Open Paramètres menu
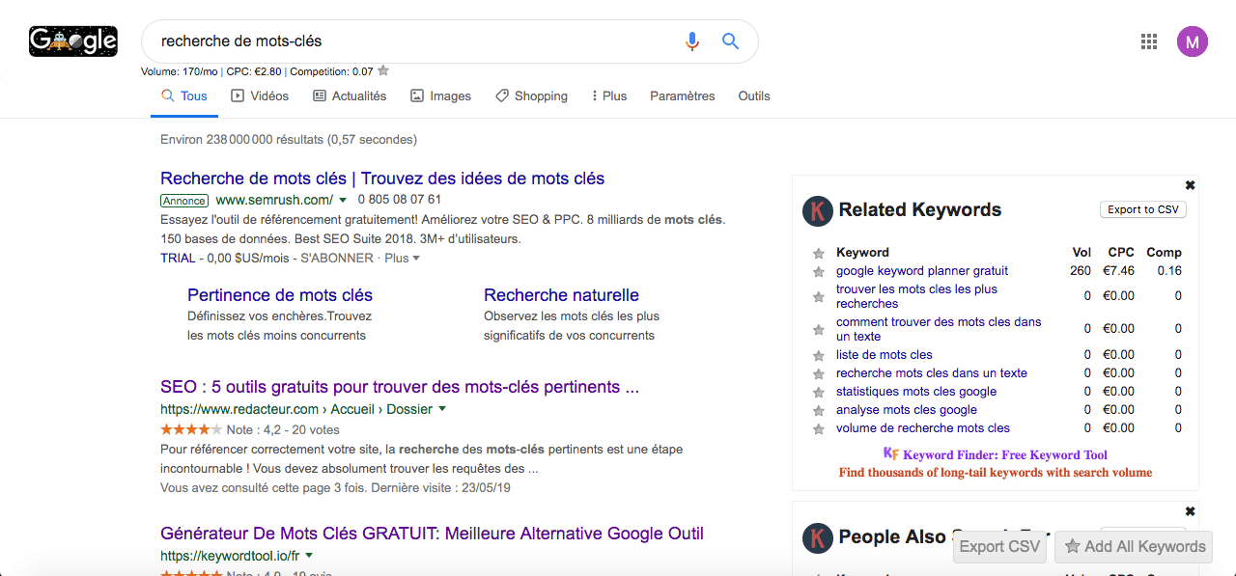 tap(683, 96)
